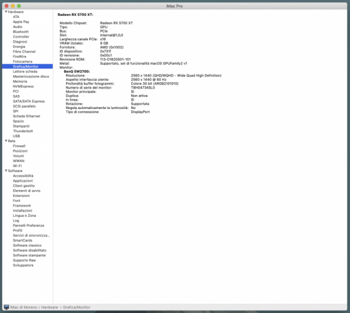The height and width of the screenshot is (313, 350).
Task: Select SmartCards in the sidebar
Action: 23,240
